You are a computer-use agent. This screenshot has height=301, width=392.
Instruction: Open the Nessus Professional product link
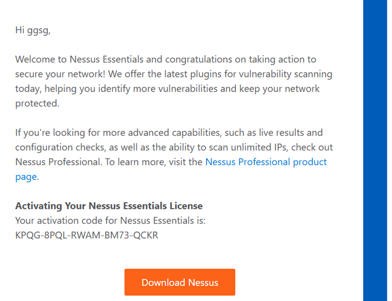265,162
